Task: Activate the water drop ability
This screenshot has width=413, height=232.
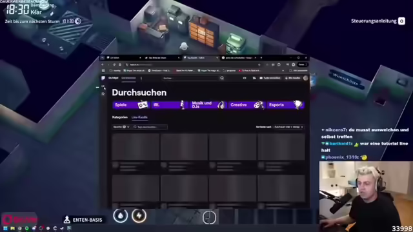Action: click(121, 216)
